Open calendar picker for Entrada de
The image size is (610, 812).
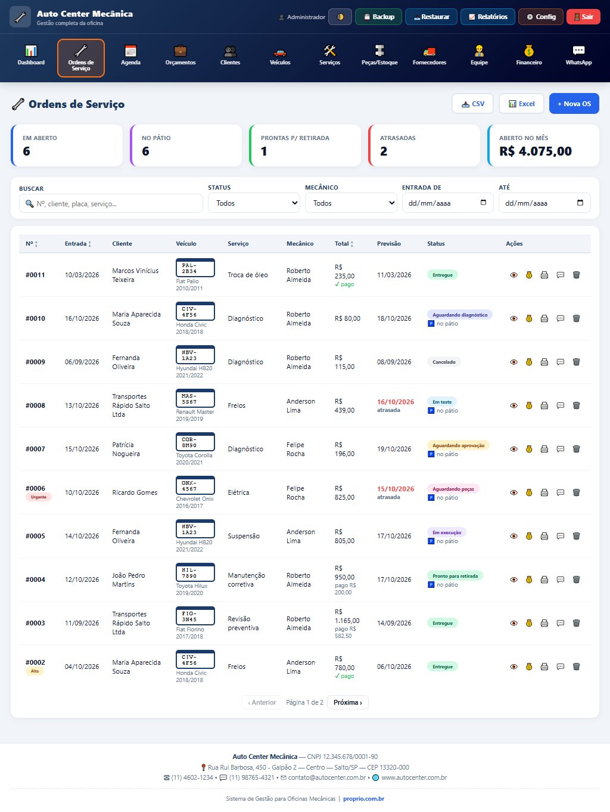tap(483, 203)
